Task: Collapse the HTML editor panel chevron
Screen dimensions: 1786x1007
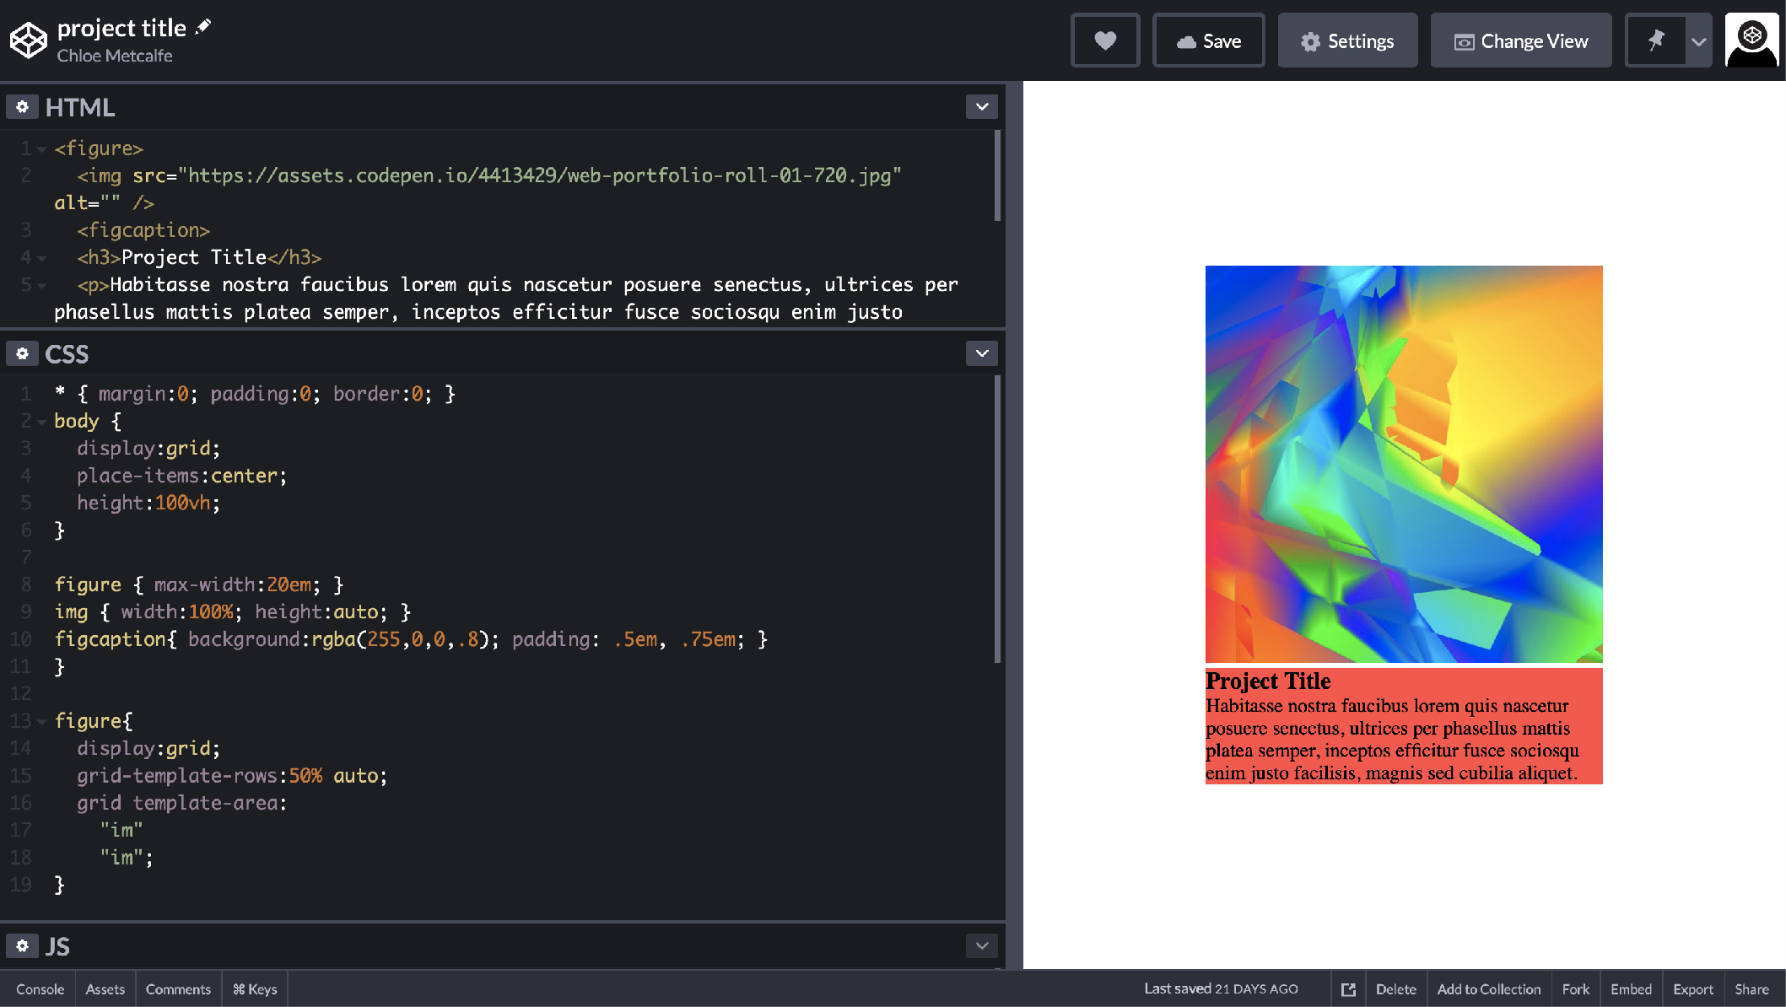Action: 981,106
